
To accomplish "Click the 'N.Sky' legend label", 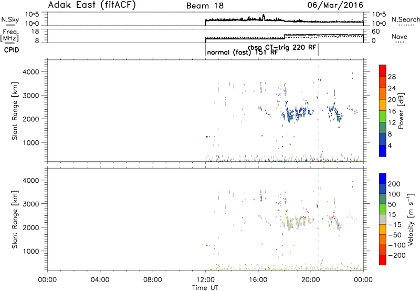I will (10, 19).
